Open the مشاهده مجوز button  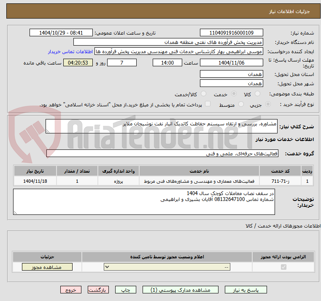(x=47, y=267)
